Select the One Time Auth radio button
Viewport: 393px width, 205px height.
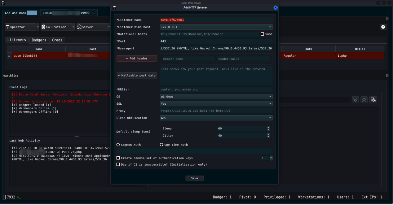[x=161, y=145]
